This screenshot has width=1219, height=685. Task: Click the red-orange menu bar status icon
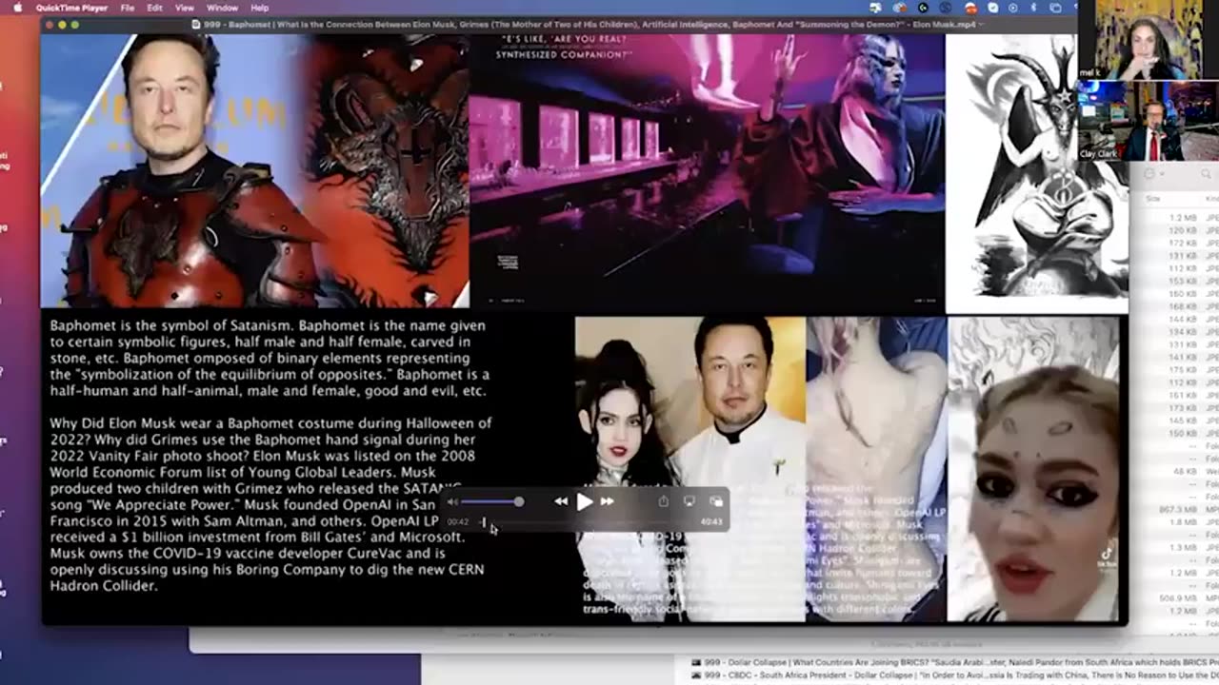[x=970, y=8]
